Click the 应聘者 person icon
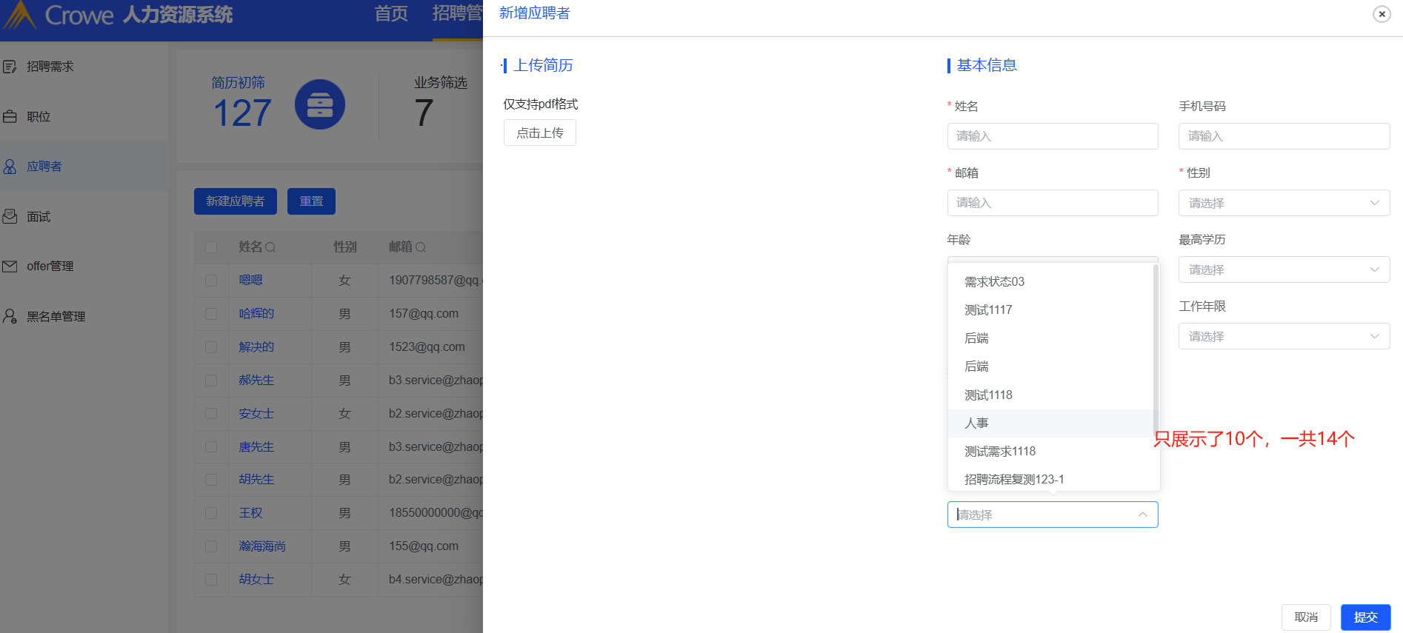The width and height of the screenshot is (1403, 633). (10, 167)
